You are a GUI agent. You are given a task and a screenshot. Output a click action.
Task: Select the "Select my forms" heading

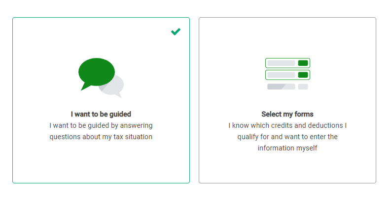click(287, 114)
